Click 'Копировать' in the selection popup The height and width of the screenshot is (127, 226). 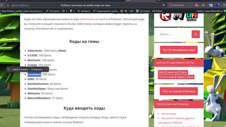click(x=37, y=69)
